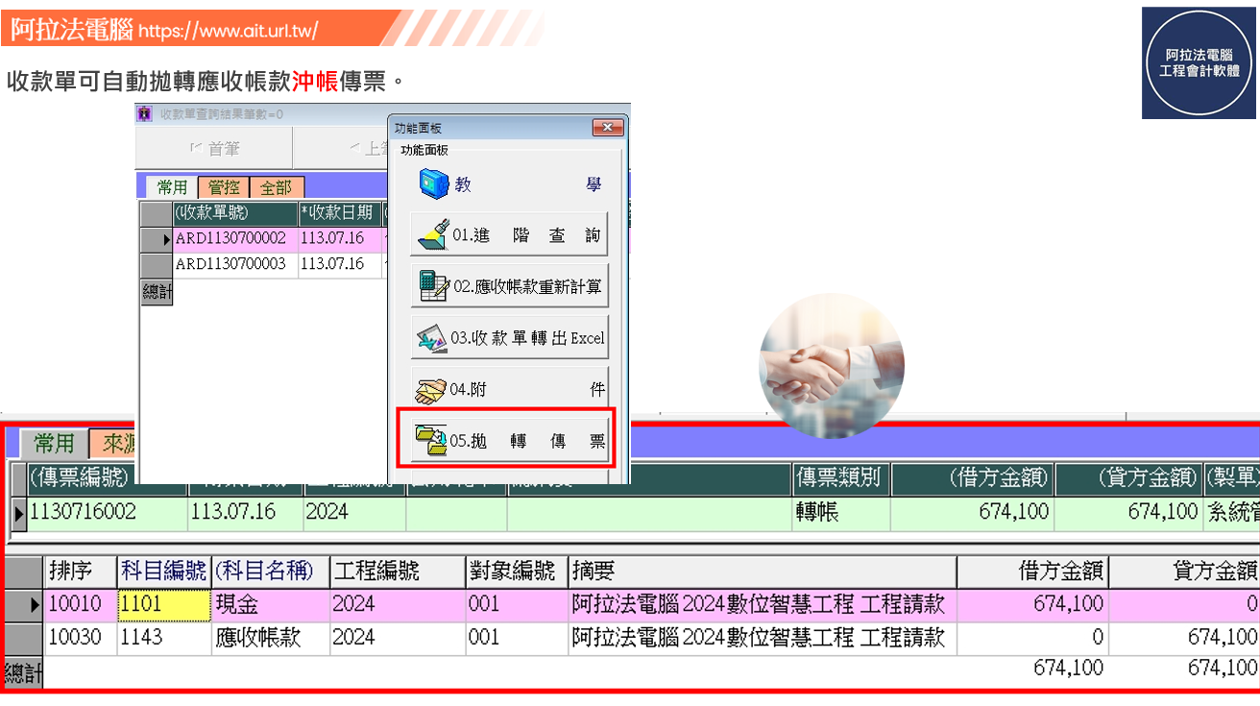Click the calculator icon on 應收帳款重新計算
Viewport: 1260px width, 706px height.
point(433,285)
